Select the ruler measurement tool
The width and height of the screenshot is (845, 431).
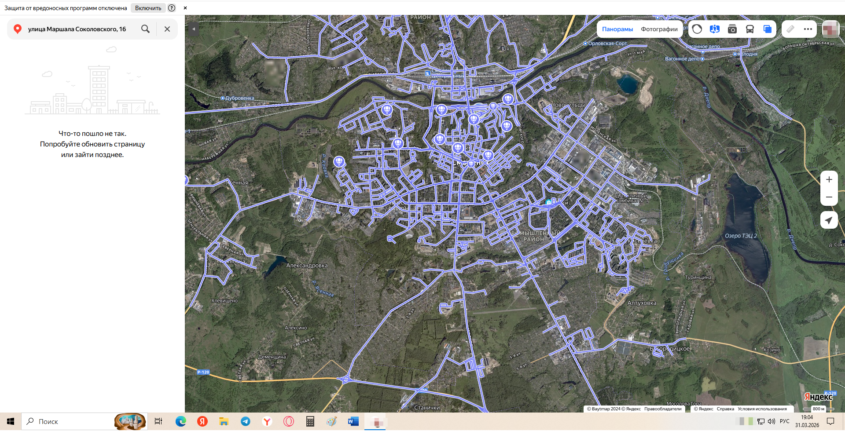(790, 29)
